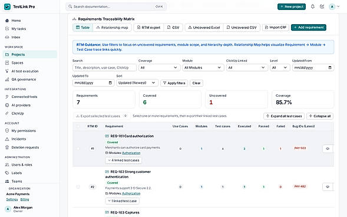Open the Coverage filter dropdown
The image size is (347, 217).
tap(159, 68)
